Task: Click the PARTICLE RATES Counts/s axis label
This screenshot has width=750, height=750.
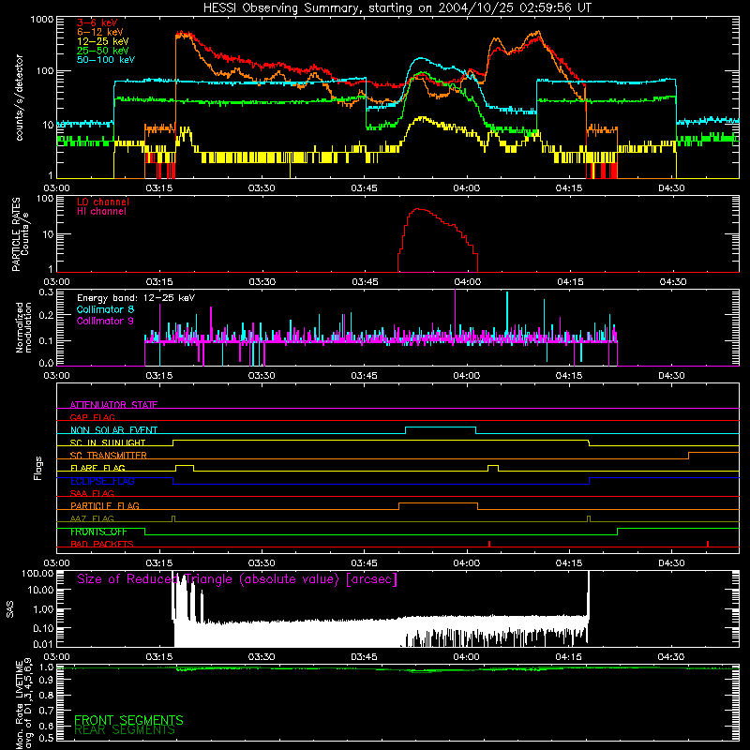Action: (20, 234)
